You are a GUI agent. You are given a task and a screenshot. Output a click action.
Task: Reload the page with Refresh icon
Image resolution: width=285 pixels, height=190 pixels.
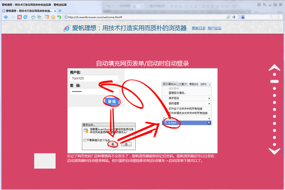point(25,17)
